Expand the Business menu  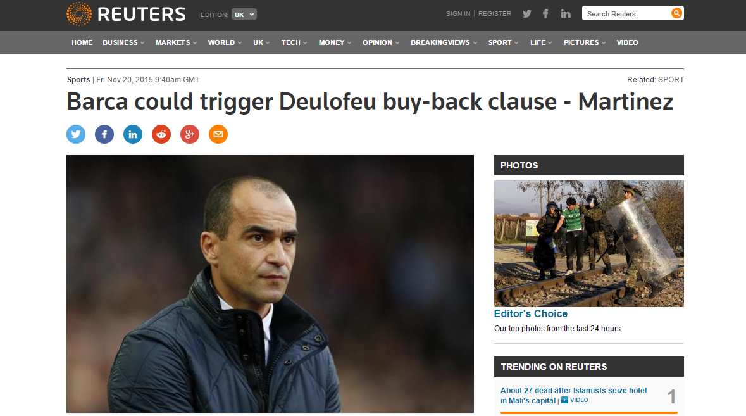[x=123, y=42]
